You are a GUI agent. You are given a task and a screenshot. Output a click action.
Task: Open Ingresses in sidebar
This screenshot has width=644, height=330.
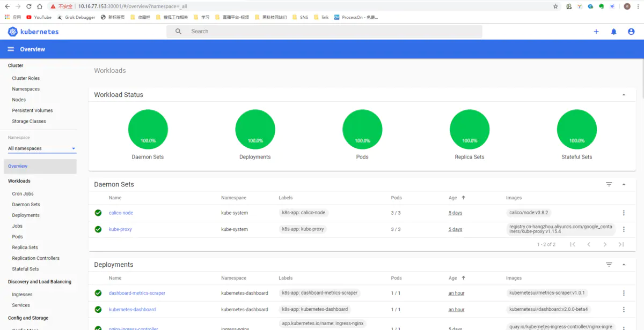[x=22, y=295]
